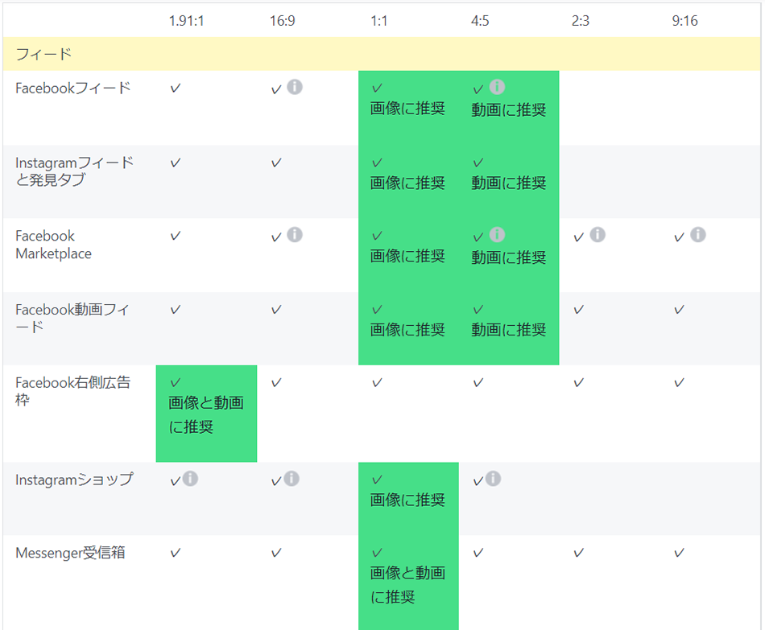Open info icon for Facebookフィード 4:5
This screenshot has width=765, height=630.
click(497, 87)
